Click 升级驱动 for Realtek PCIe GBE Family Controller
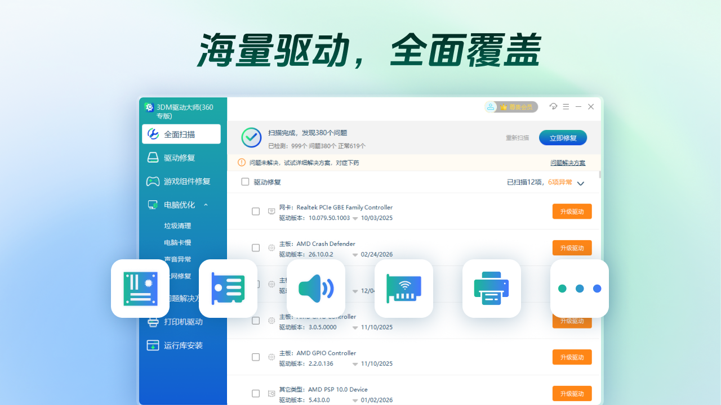The image size is (721, 405). (572, 211)
